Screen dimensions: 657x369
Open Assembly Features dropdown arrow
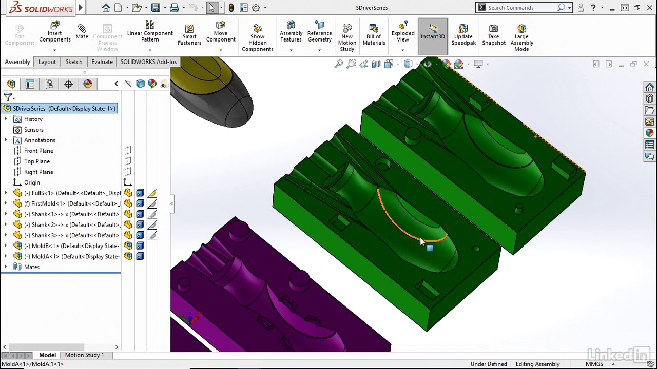[291, 50]
